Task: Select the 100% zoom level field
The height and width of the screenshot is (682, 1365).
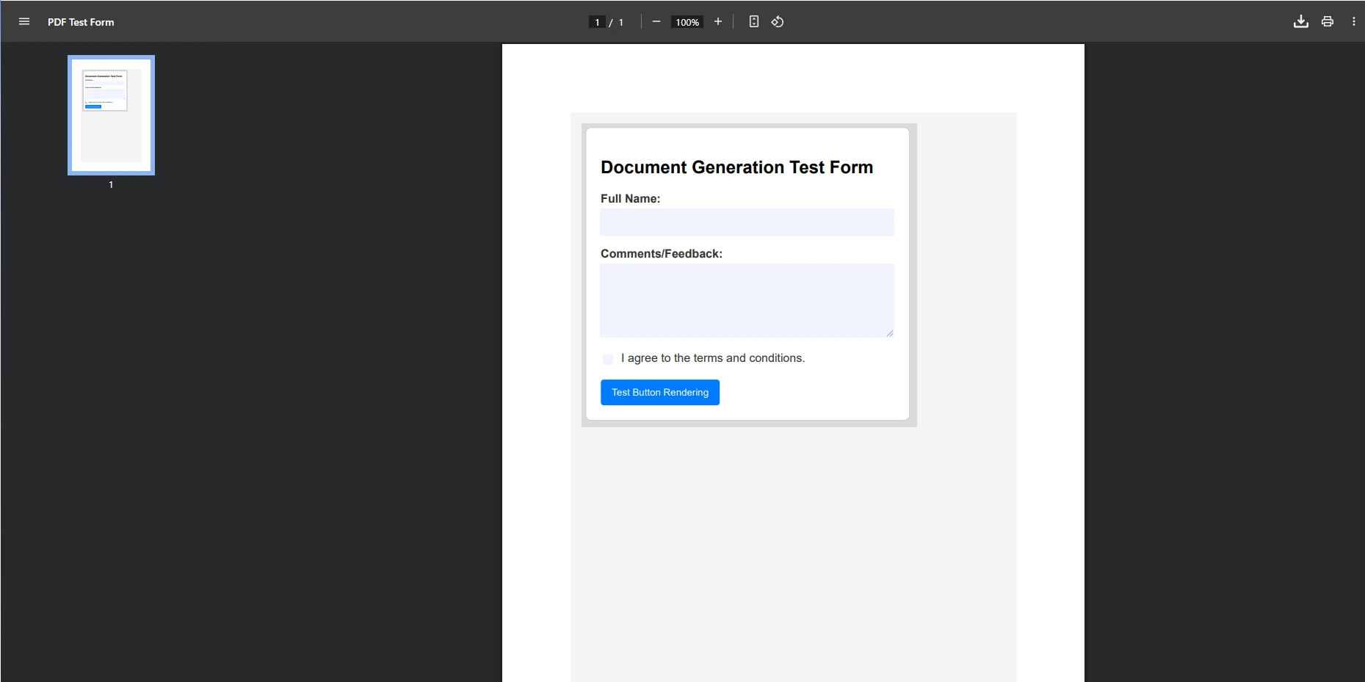Action: [x=687, y=21]
